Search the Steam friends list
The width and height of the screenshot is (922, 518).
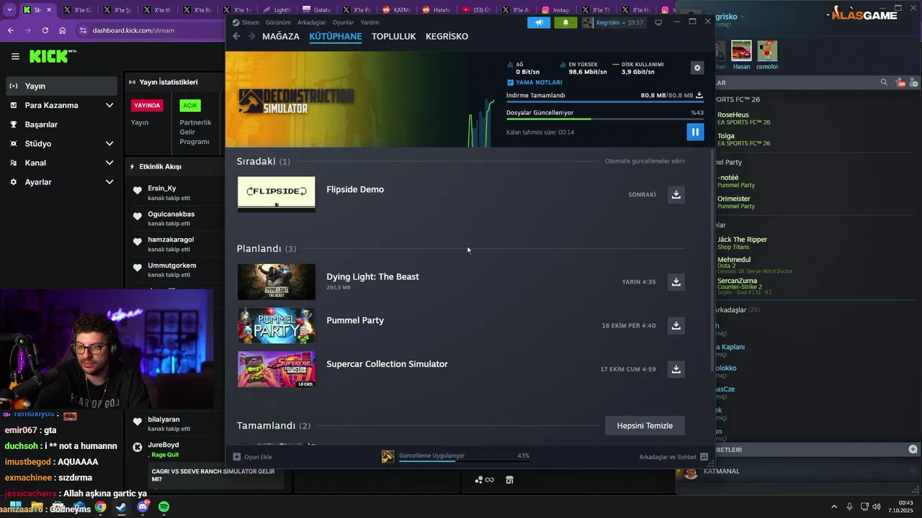(884, 83)
